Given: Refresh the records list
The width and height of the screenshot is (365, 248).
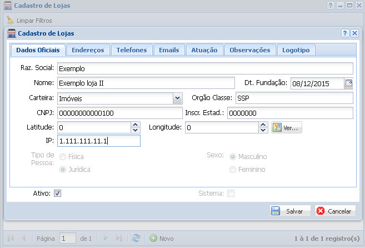Looking at the screenshot, I should 136,238.
